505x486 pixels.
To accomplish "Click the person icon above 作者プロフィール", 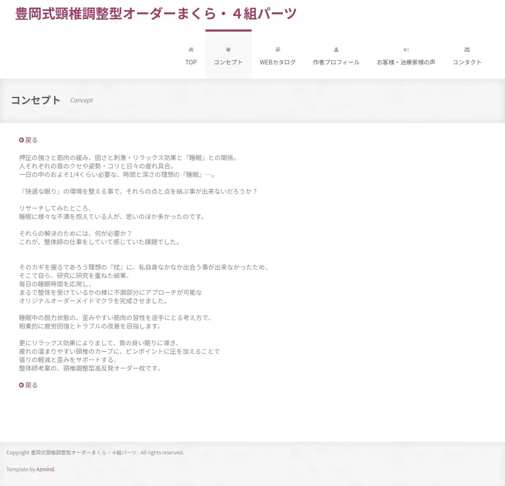I will coord(336,50).
